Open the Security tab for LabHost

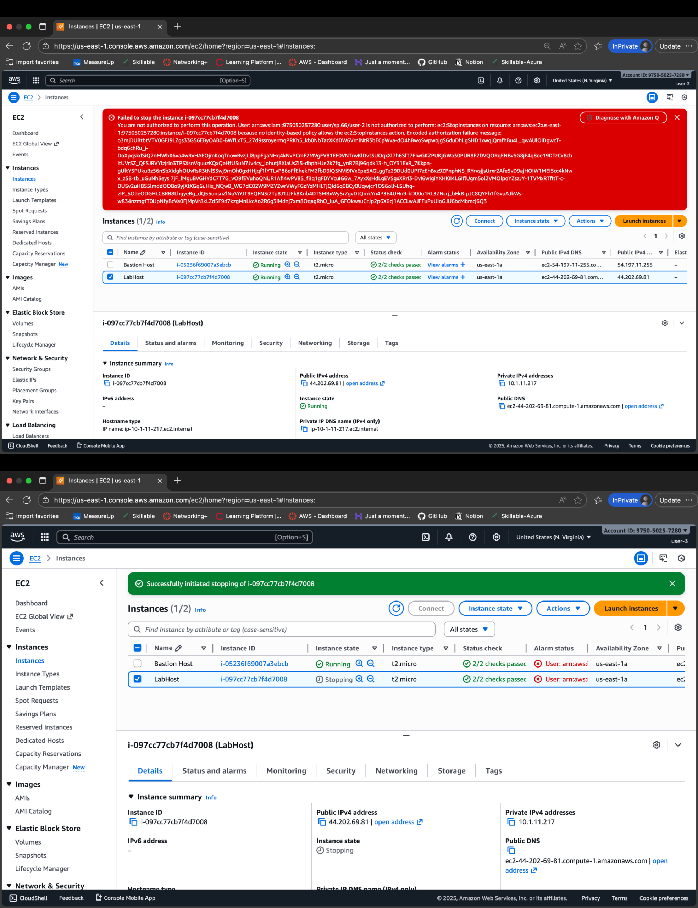coord(271,343)
